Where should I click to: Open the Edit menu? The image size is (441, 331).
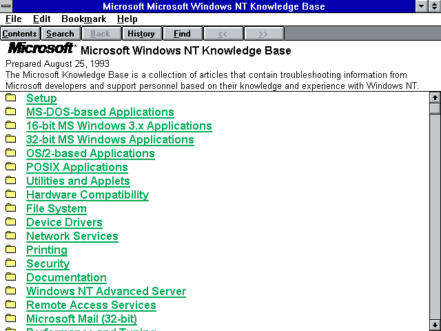(x=41, y=19)
